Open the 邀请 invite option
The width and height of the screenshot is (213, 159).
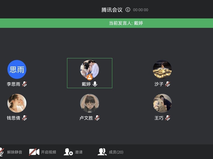click(73, 152)
